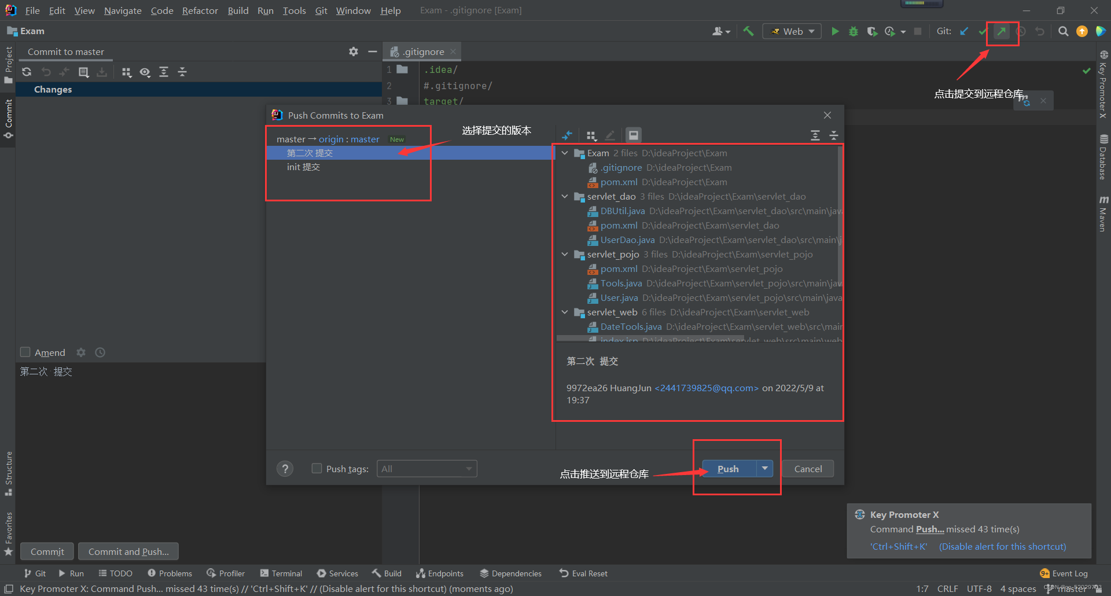Enable the Amend checkbox

pyautogui.click(x=25, y=352)
